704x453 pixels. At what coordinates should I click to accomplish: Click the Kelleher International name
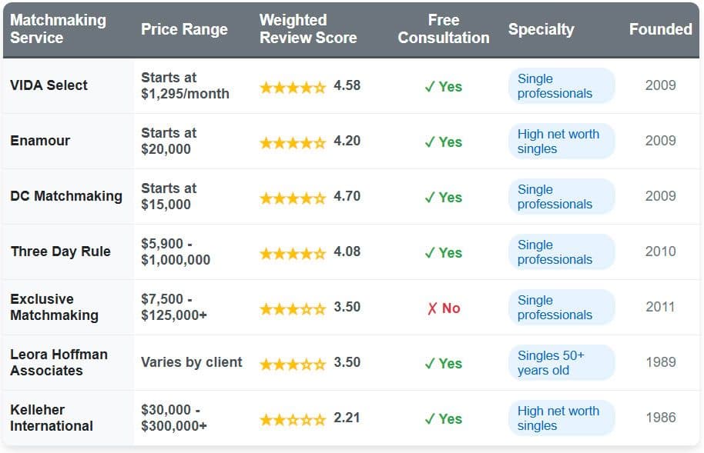(52, 418)
